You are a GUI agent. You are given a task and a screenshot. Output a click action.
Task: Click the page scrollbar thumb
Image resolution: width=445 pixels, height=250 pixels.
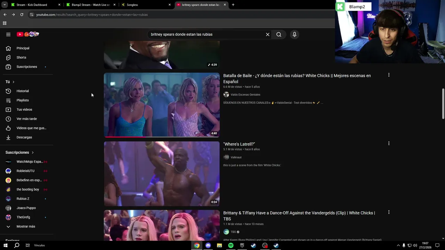point(443,104)
